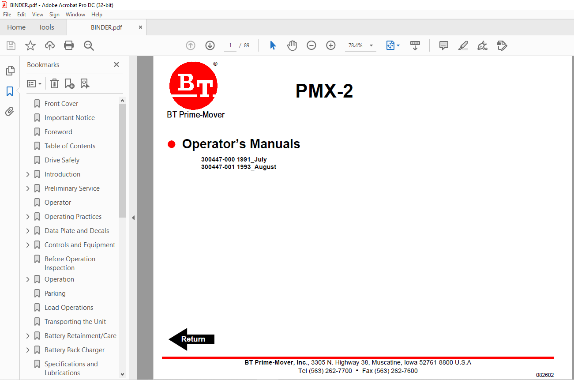Collapse the navigation pane arrow
This screenshot has width=574, height=380.
point(133,218)
